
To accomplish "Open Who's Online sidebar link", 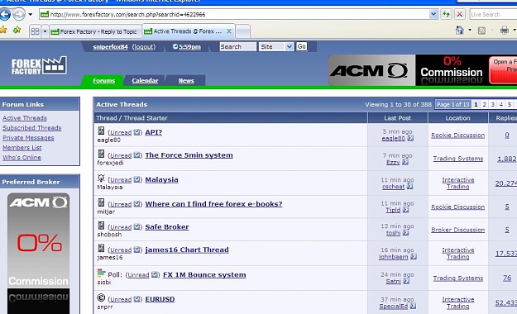I will (22, 158).
